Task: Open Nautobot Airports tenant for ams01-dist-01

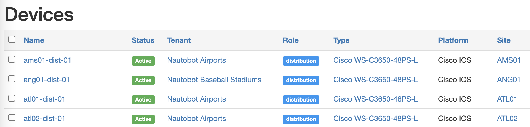Action: tap(197, 60)
